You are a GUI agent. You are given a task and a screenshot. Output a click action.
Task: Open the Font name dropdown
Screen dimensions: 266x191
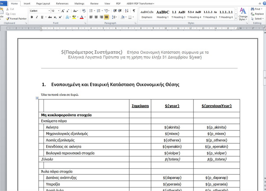[x=49, y=11]
